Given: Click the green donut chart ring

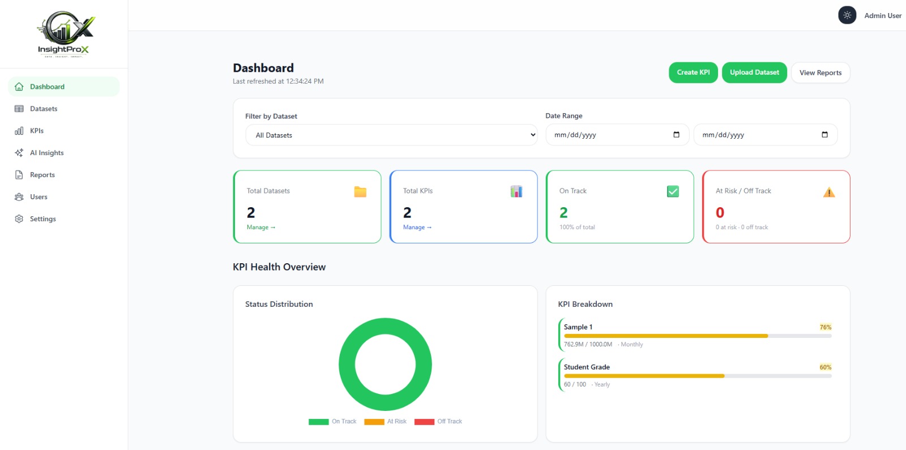Looking at the screenshot, I should click(x=347, y=365).
